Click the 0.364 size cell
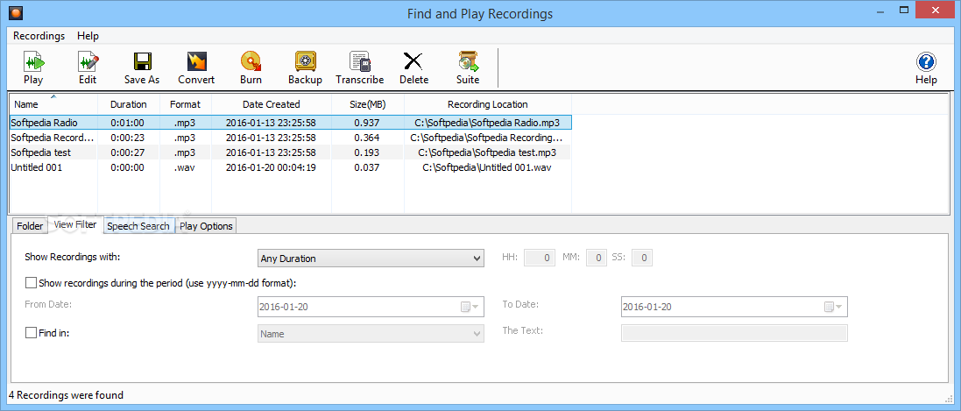Screen dimensions: 961x411 click(x=366, y=138)
